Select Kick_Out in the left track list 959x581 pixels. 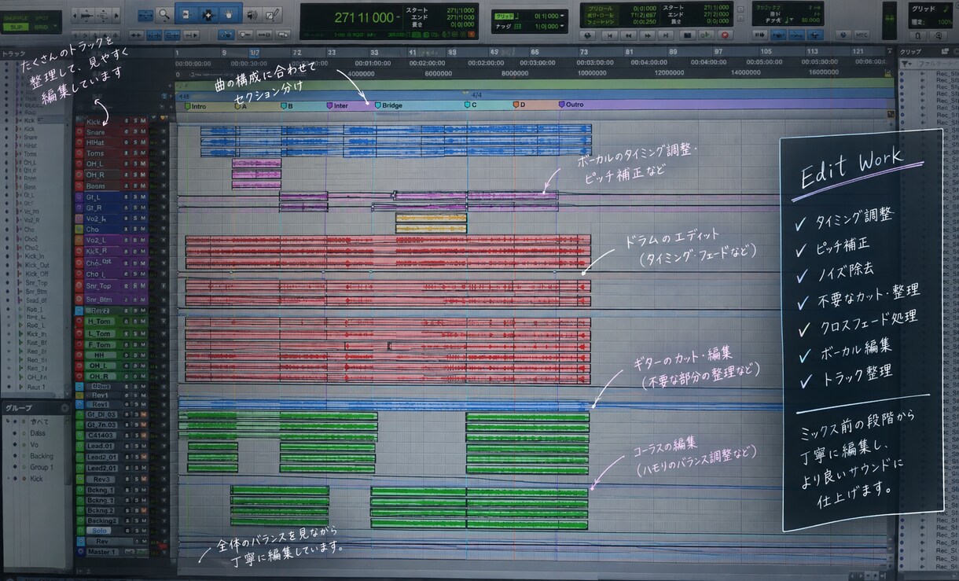[36, 265]
